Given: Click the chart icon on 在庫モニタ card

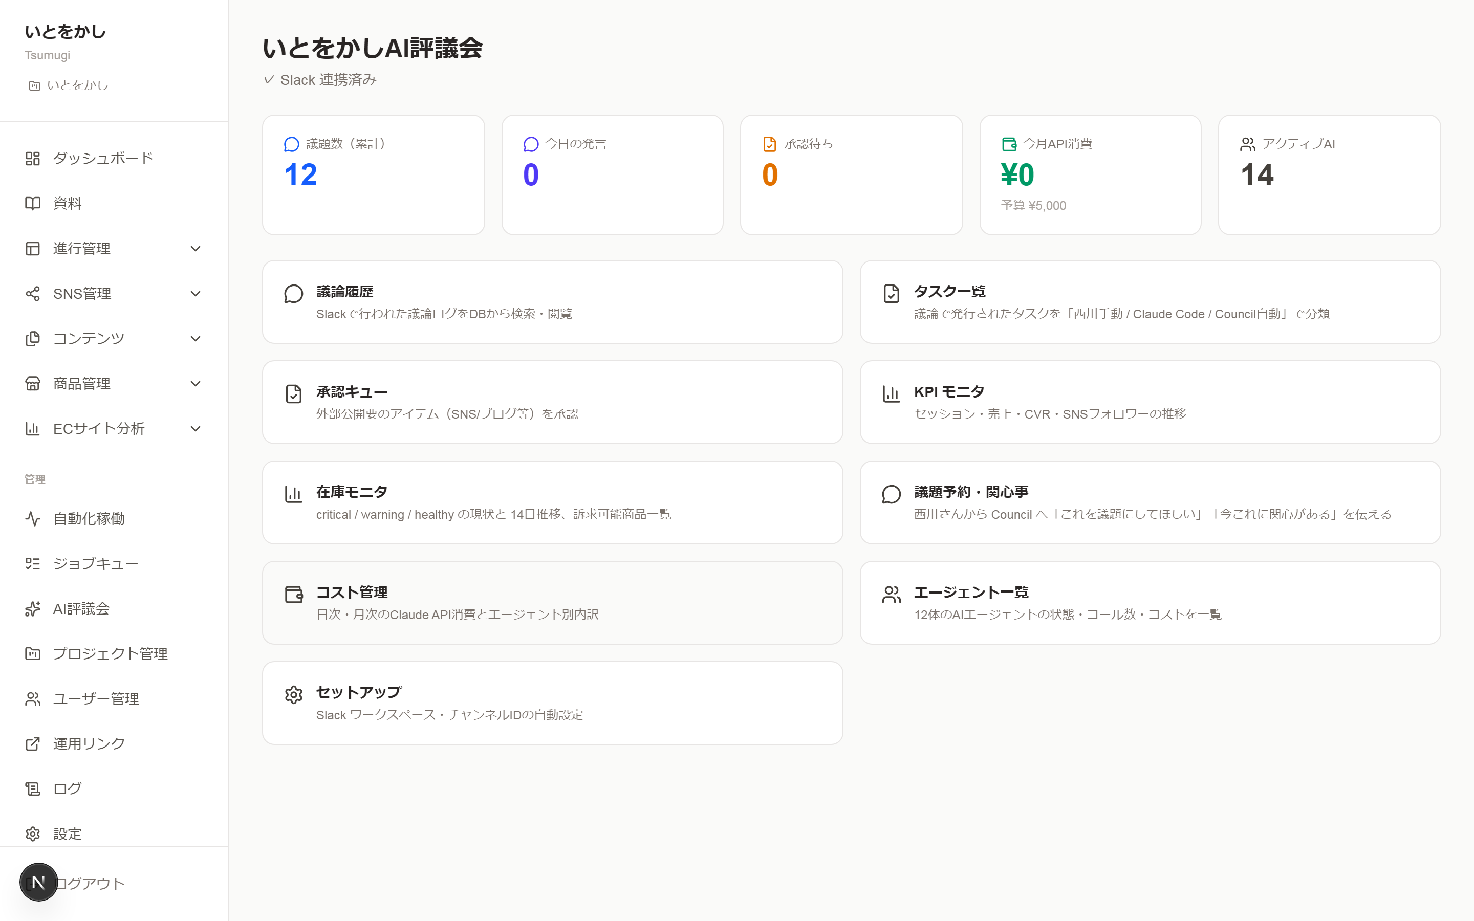Looking at the screenshot, I should pyautogui.click(x=294, y=495).
